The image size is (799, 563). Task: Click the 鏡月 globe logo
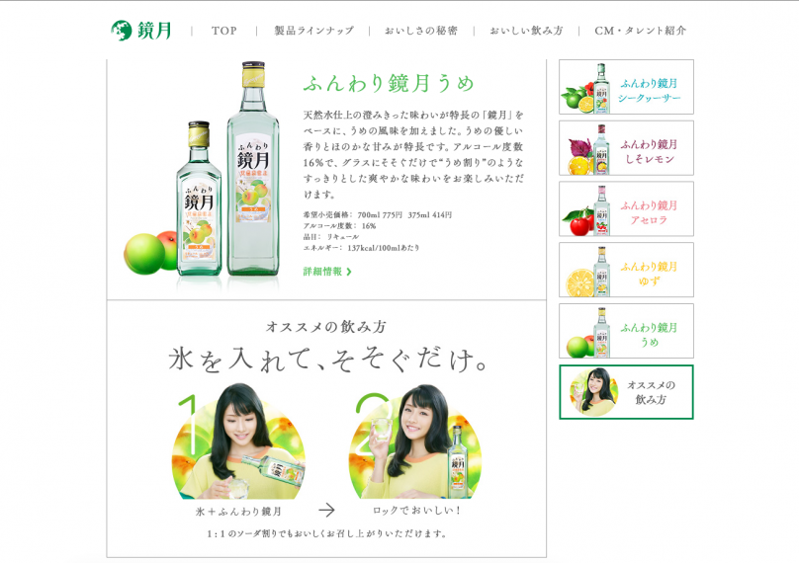coord(141,31)
